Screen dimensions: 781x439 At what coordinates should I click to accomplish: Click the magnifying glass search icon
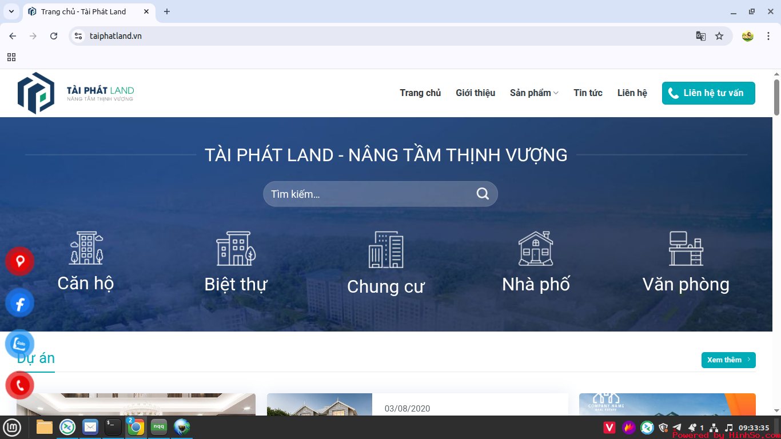coord(482,194)
